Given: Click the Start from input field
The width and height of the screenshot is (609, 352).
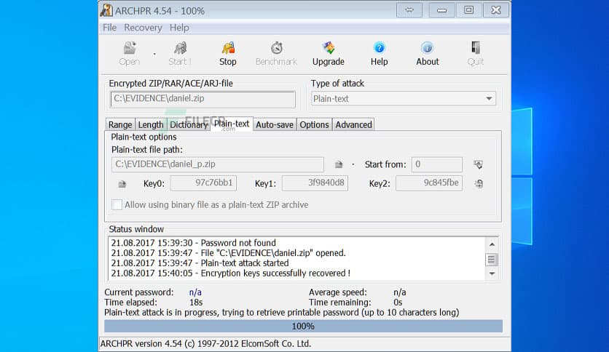Looking at the screenshot, I should (437, 164).
